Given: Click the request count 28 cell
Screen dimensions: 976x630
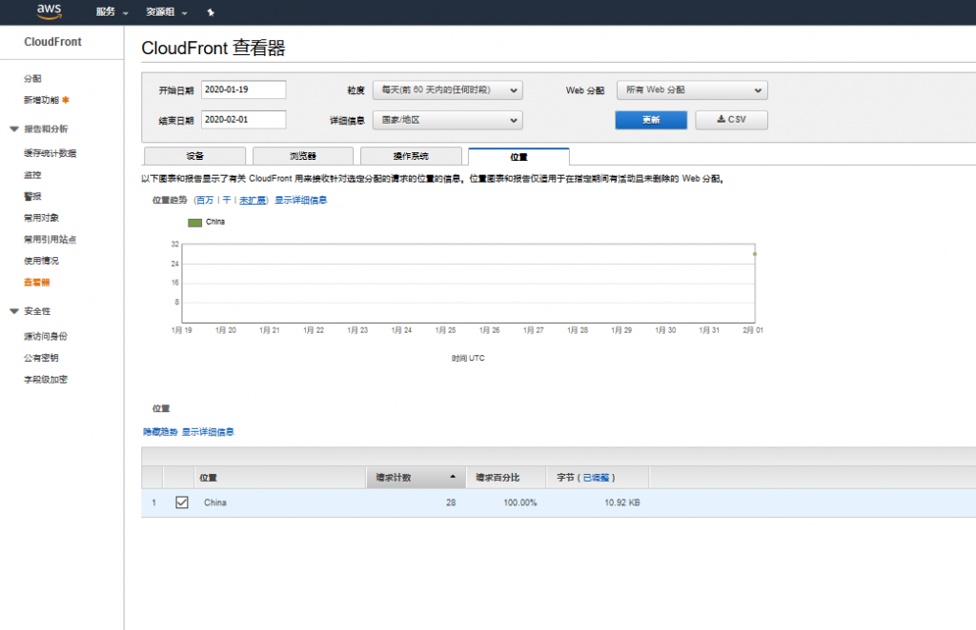Looking at the screenshot, I should pyautogui.click(x=451, y=502).
